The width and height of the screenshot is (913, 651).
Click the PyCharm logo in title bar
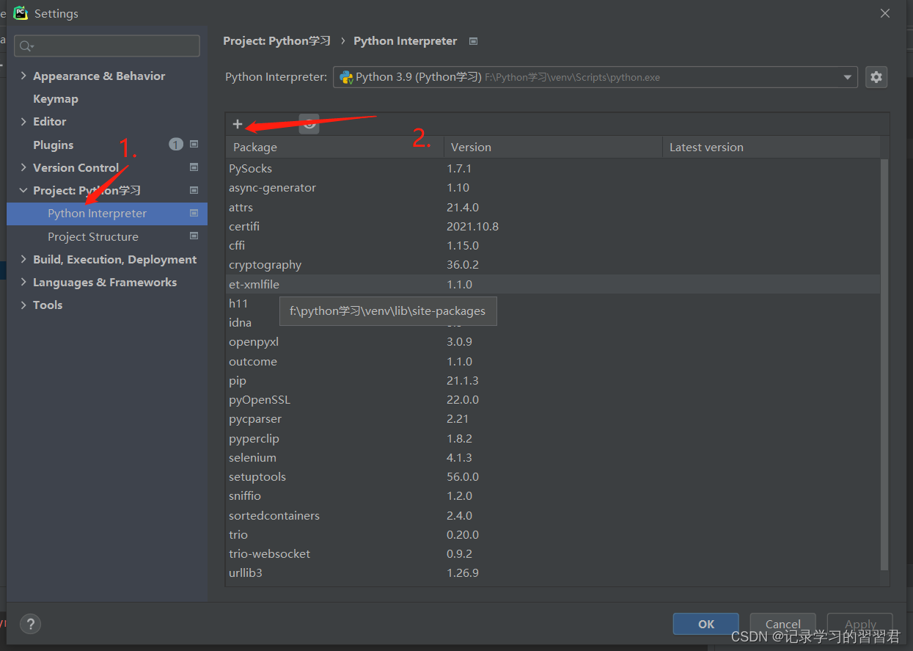pyautogui.click(x=21, y=13)
